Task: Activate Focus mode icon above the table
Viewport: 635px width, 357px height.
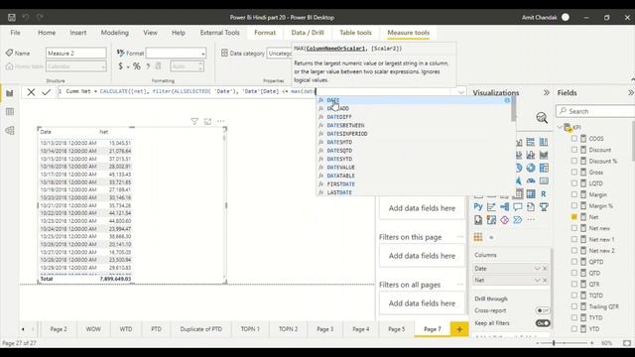Action: (x=207, y=121)
